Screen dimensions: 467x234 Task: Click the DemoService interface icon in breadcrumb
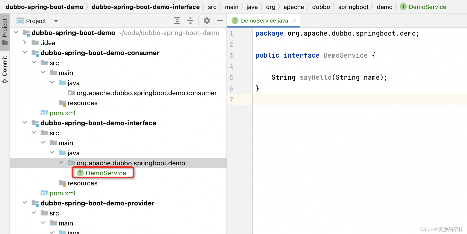click(403, 7)
